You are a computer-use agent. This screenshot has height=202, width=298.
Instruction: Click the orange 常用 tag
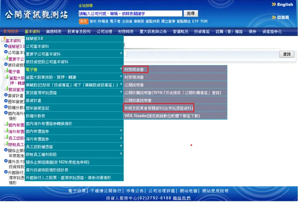[x=83, y=21]
